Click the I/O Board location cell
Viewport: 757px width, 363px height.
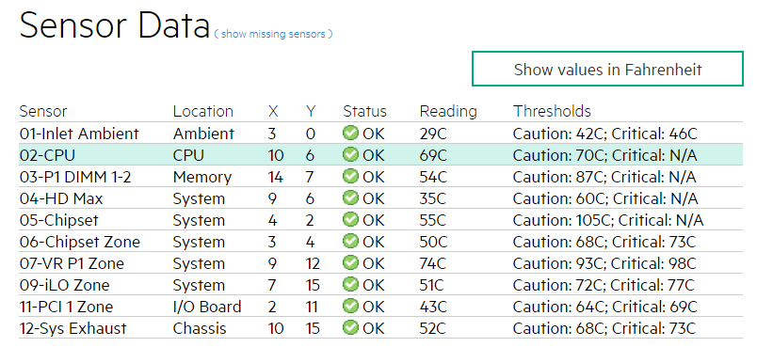207,307
